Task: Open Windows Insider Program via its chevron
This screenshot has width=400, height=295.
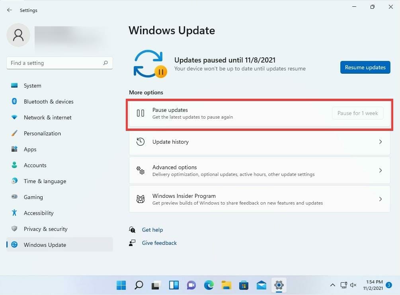Action: [x=380, y=199]
